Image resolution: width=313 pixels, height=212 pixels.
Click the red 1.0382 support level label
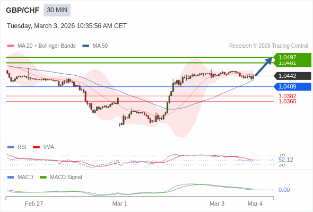pyautogui.click(x=287, y=96)
